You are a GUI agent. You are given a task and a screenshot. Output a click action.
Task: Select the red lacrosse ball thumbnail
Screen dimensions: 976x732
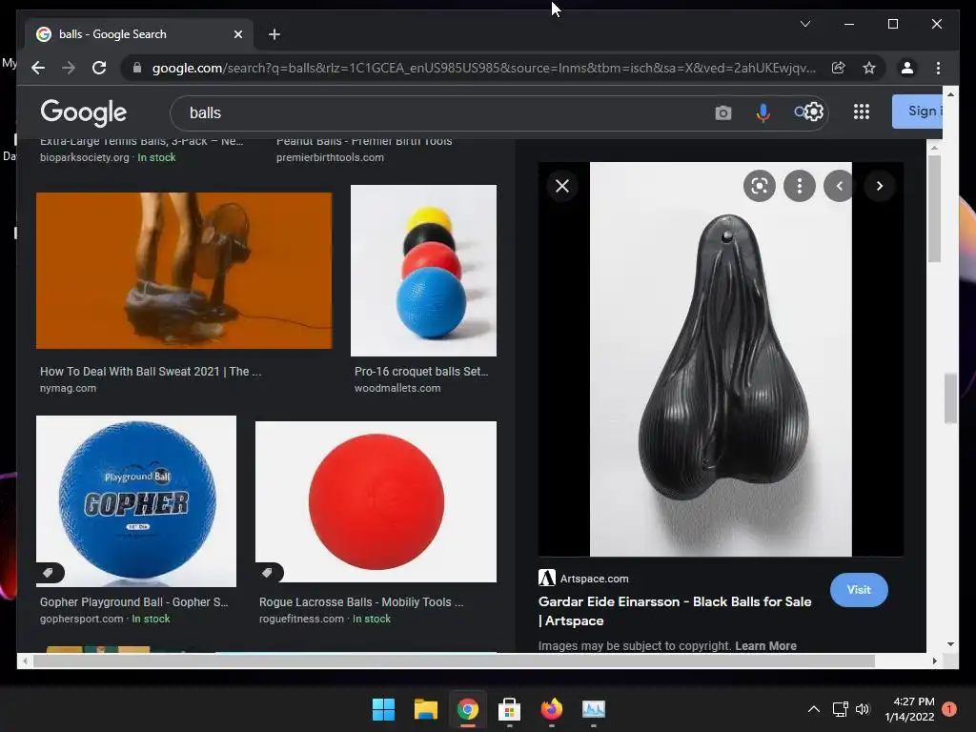[x=376, y=501]
